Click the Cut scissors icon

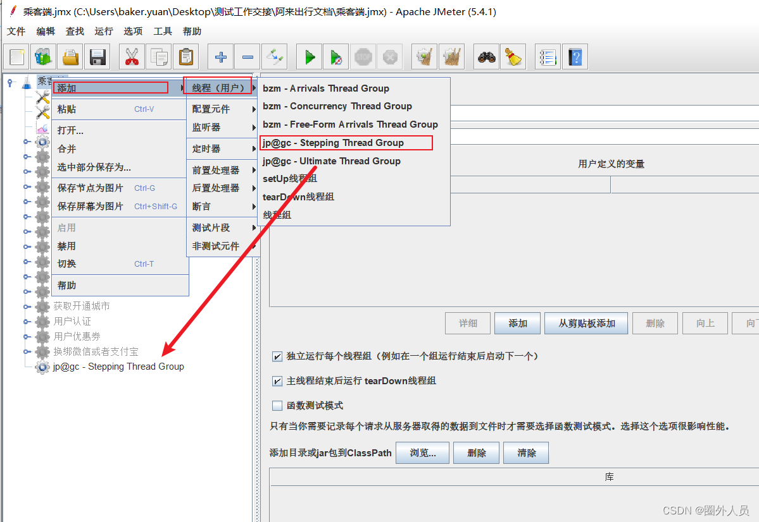point(132,57)
